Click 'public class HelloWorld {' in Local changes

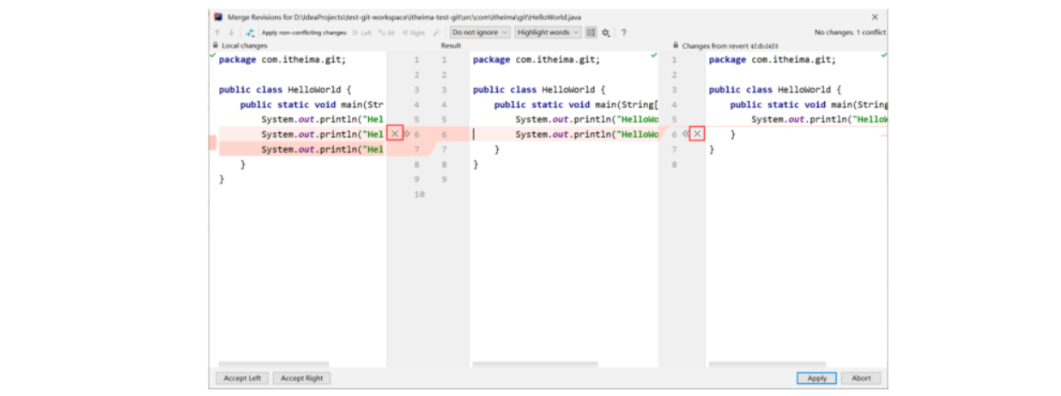[285, 89]
